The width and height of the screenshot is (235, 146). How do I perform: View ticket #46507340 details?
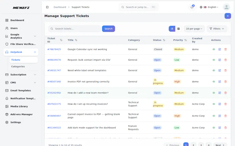[x=214, y=82]
